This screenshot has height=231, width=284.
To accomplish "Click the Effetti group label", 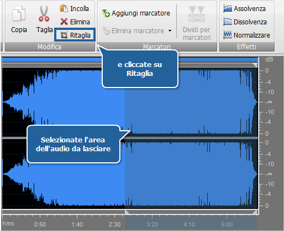I will 246,47.
